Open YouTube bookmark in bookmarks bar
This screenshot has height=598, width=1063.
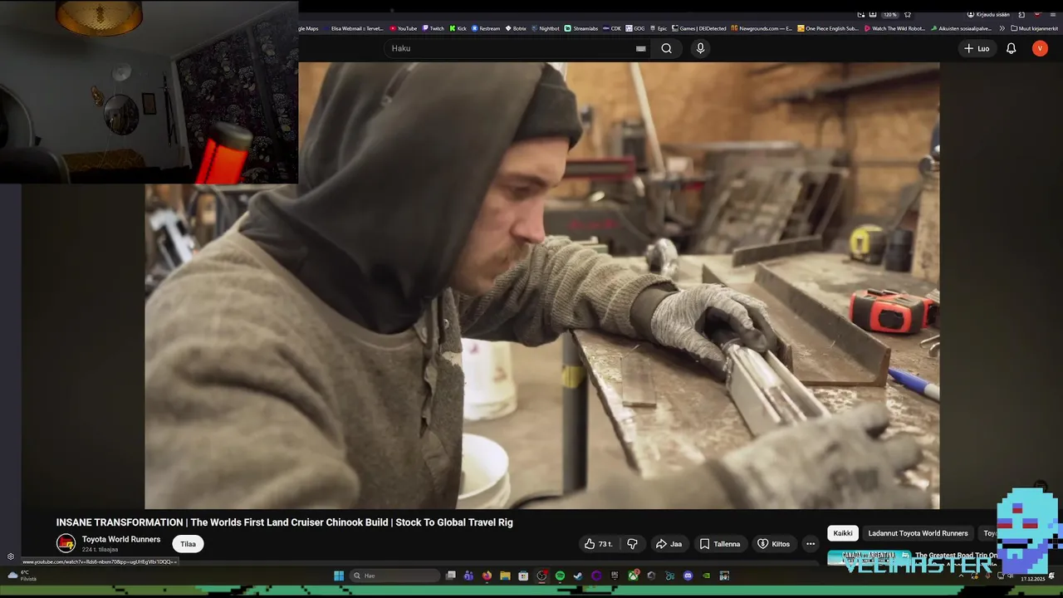404,28
